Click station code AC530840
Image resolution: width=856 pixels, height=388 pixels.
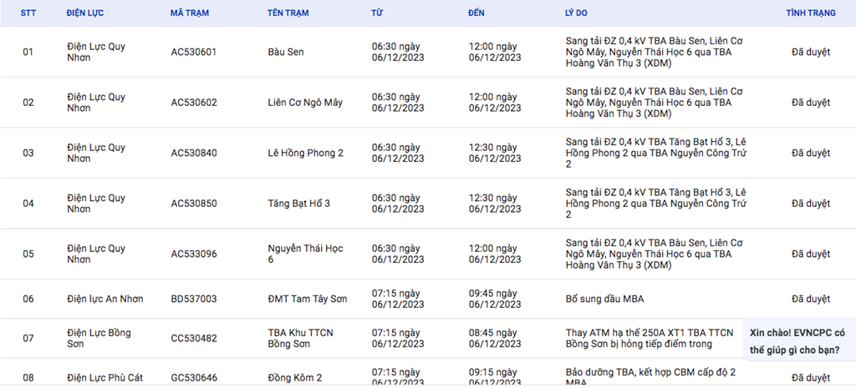click(x=194, y=154)
